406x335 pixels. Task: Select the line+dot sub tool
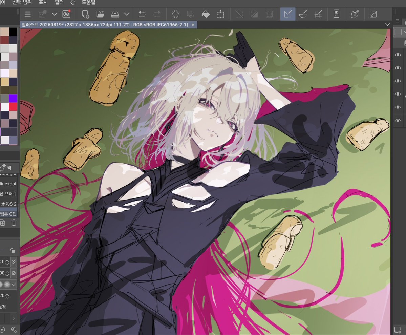point(8,184)
